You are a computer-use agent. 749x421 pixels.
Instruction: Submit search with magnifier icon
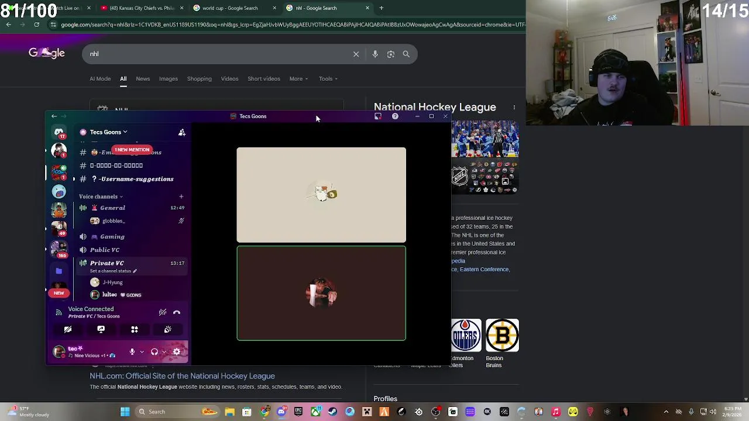click(406, 54)
